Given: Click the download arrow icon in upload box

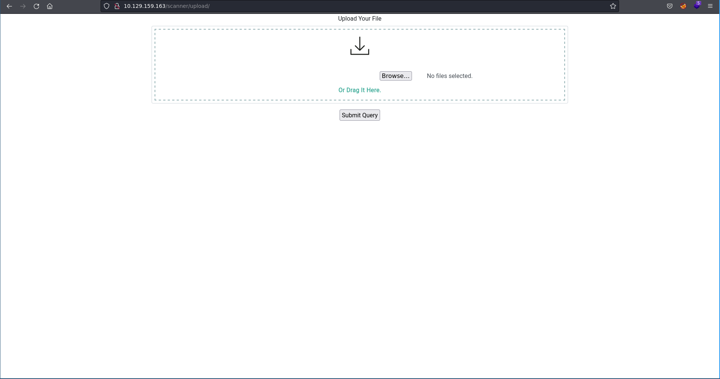Looking at the screenshot, I should tap(359, 46).
